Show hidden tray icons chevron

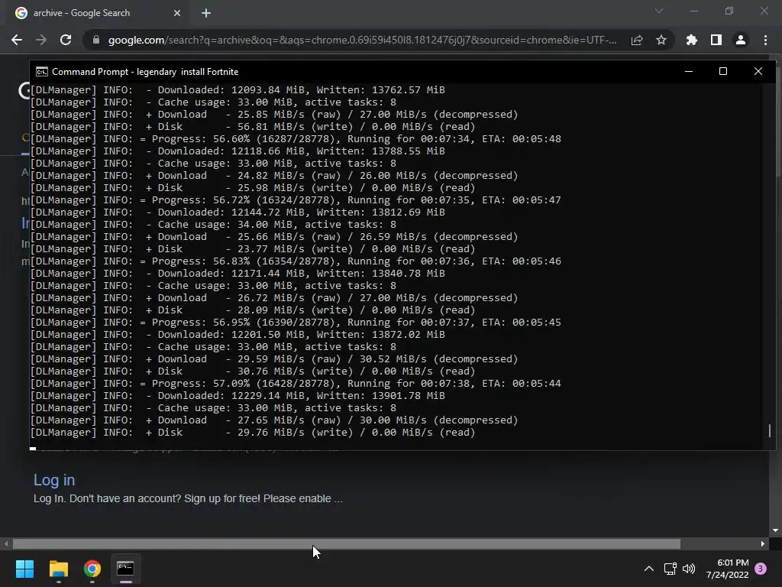tap(649, 569)
